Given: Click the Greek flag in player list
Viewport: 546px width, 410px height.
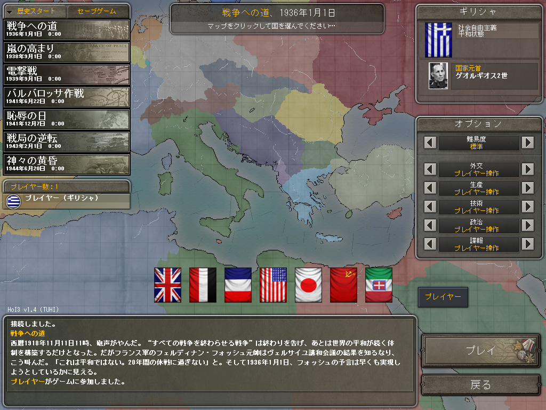Looking at the screenshot, I should click(x=13, y=201).
